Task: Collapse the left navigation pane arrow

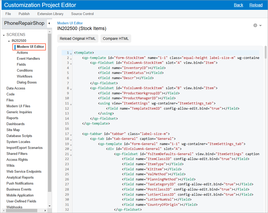Action: point(49,23)
